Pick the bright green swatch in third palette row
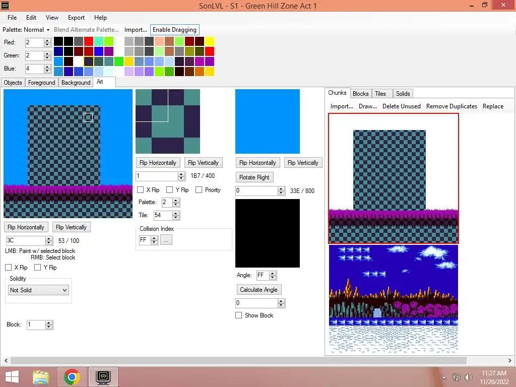 119,61
